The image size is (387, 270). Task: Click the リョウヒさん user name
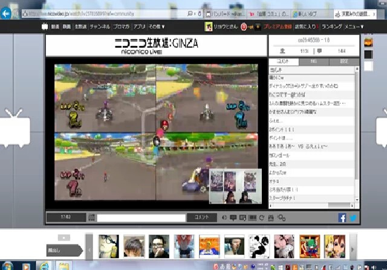(226, 27)
